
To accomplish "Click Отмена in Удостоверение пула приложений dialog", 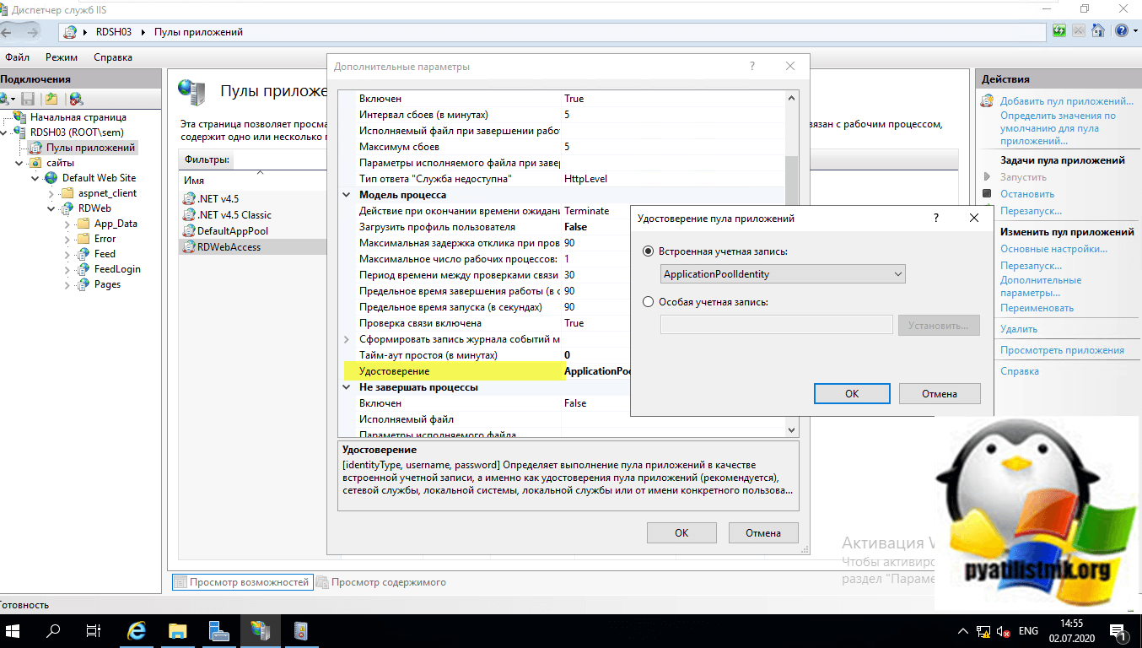I will 940,393.
